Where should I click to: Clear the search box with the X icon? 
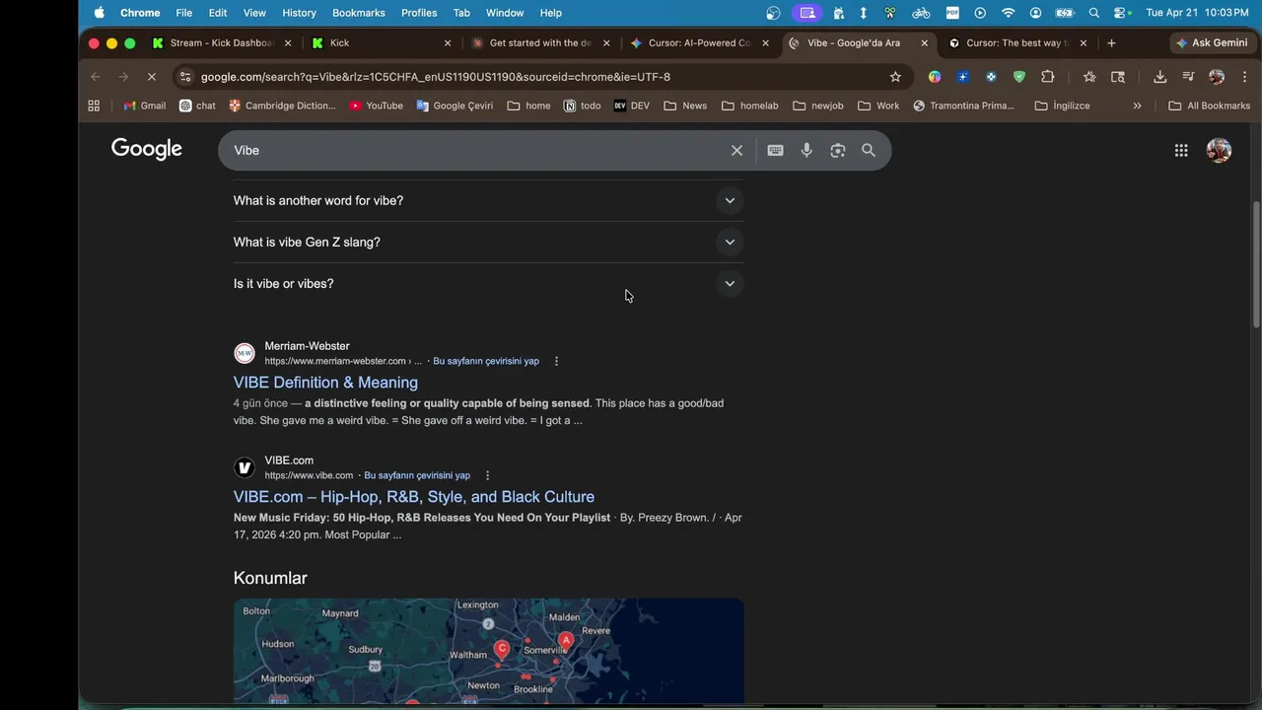click(736, 150)
